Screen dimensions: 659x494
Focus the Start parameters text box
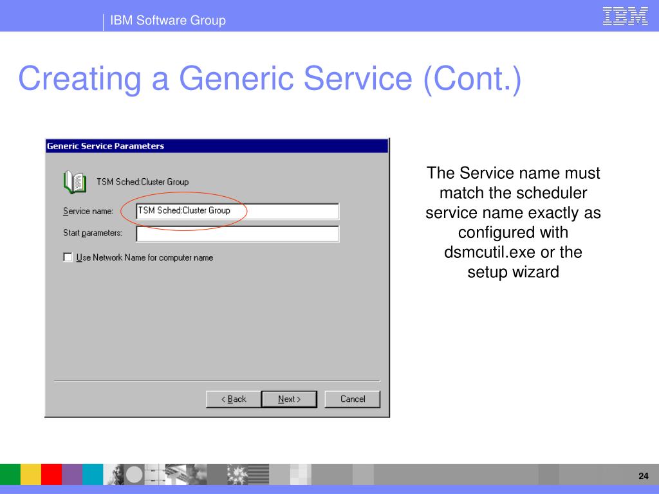coord(237,233)
